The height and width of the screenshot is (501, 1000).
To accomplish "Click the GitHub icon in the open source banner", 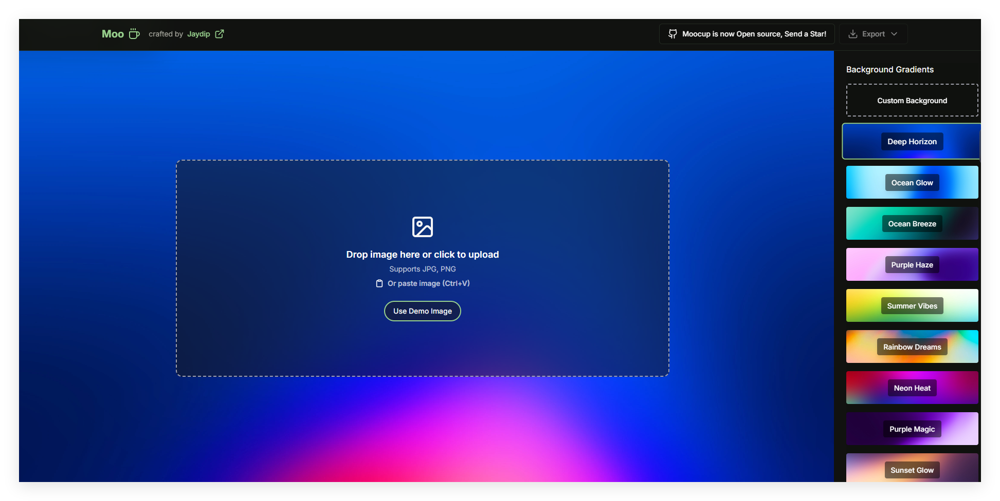I will point(672,34).
